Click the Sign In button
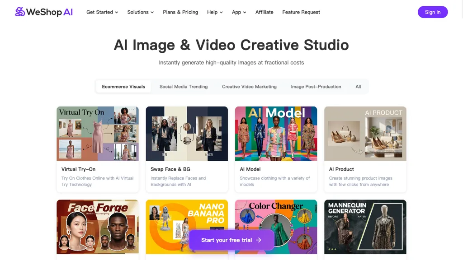This screenshot has height=260, width=463. click(x=433, y=12)
